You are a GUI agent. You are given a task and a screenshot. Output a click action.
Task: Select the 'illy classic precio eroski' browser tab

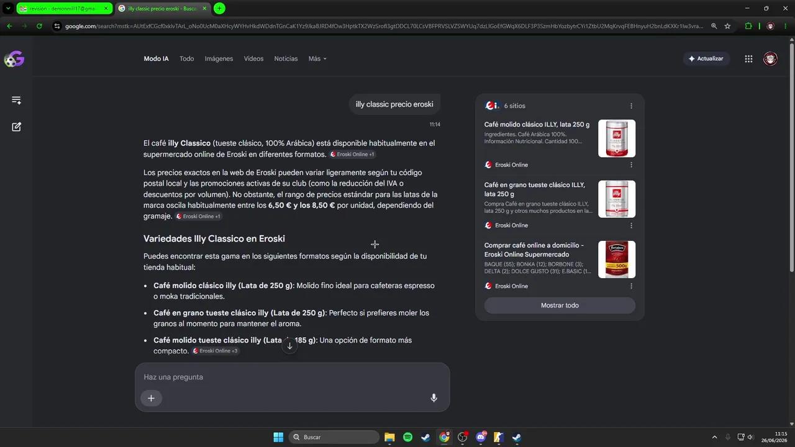[162, 9]
